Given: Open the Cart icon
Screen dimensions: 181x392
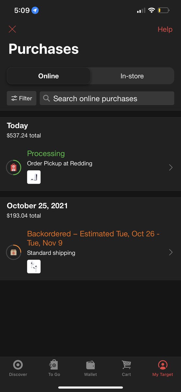Looking at the screenshot, I should (126, 365).
